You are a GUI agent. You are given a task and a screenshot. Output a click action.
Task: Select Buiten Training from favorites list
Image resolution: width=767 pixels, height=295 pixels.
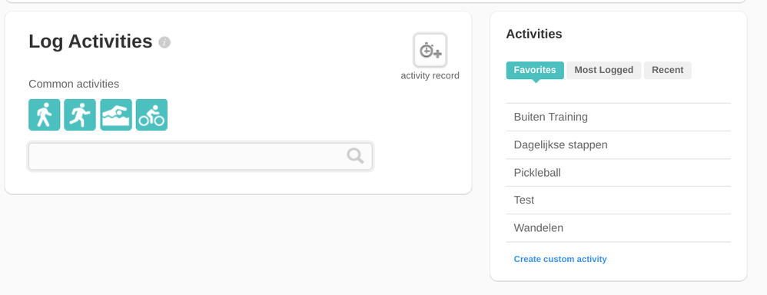point(619,117)
